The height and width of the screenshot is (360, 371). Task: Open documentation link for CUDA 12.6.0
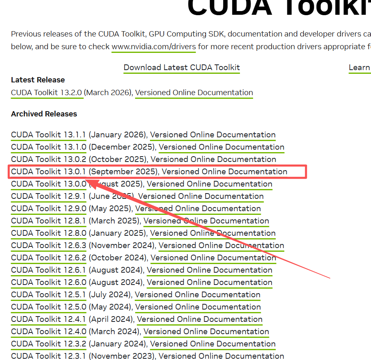(x=210, y=283)
